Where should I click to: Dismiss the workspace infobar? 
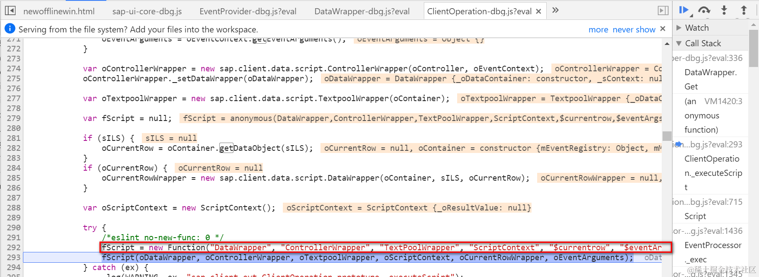[x=663, y=29]
